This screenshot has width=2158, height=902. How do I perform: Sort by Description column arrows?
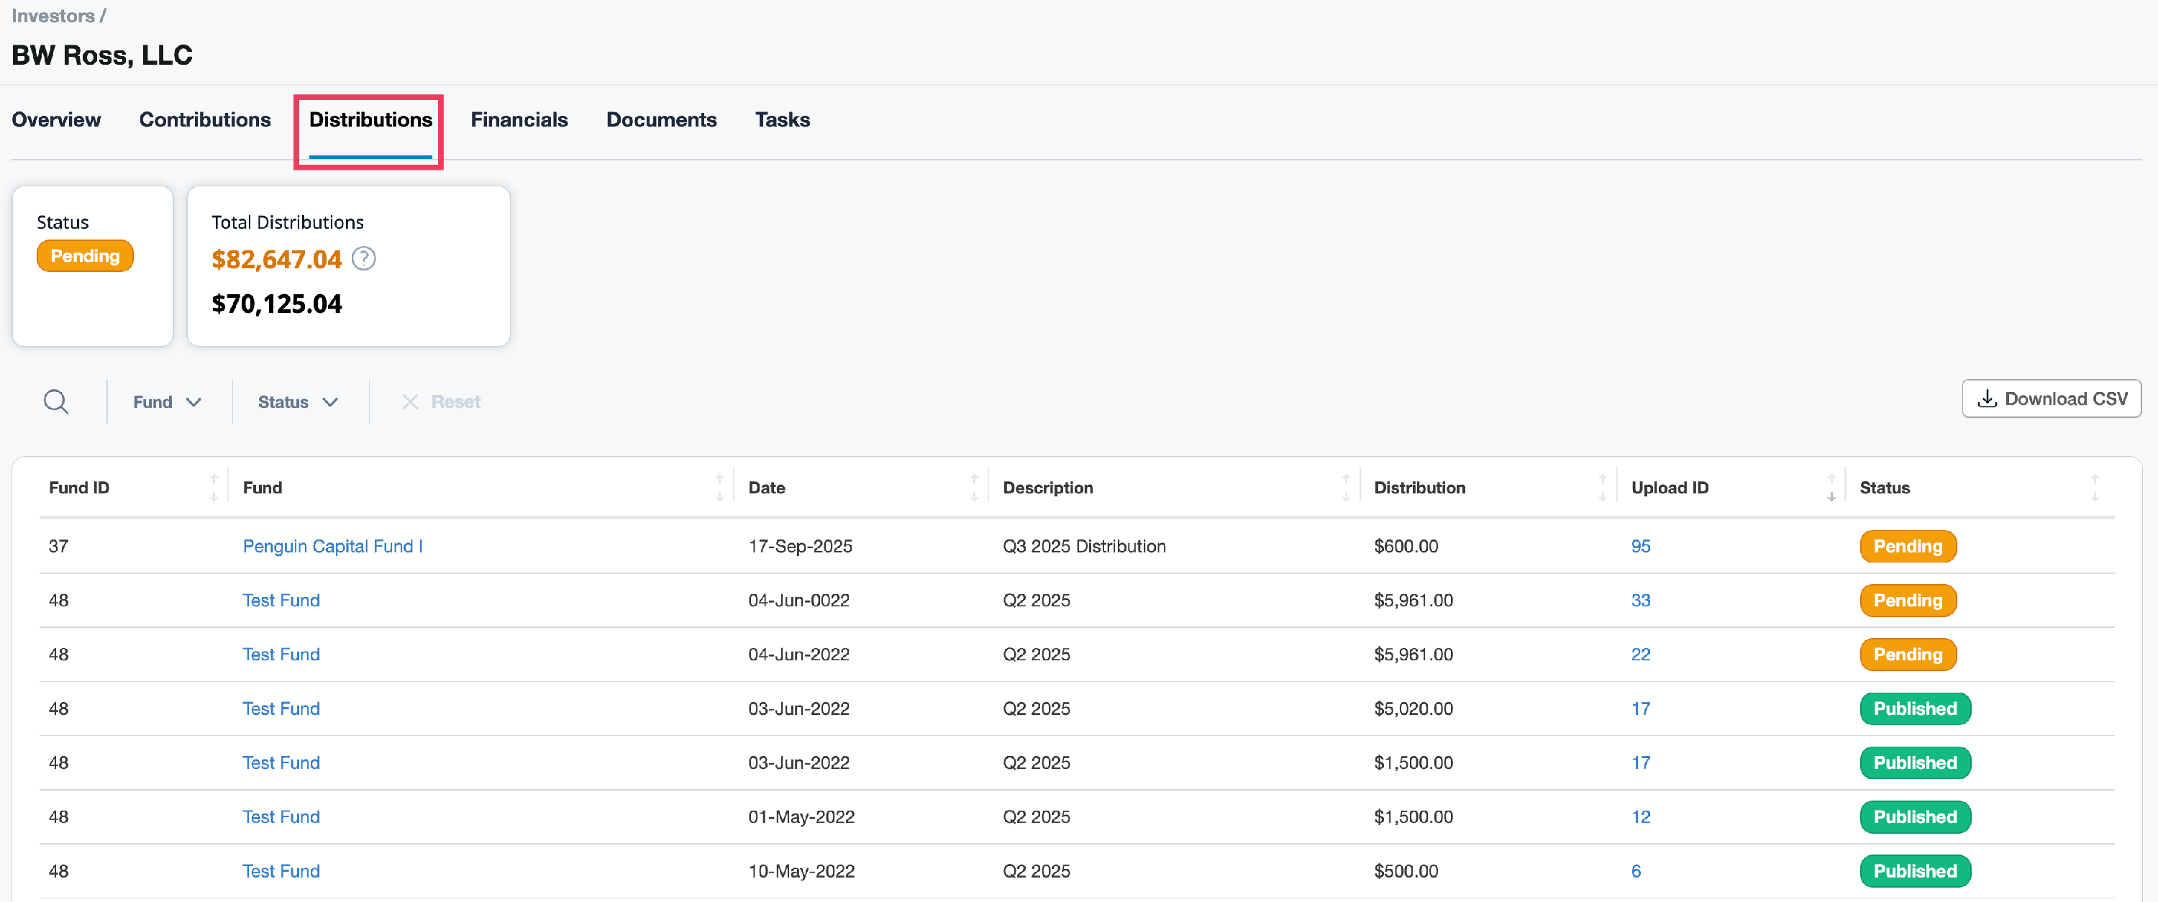(x=1345, y=488)
